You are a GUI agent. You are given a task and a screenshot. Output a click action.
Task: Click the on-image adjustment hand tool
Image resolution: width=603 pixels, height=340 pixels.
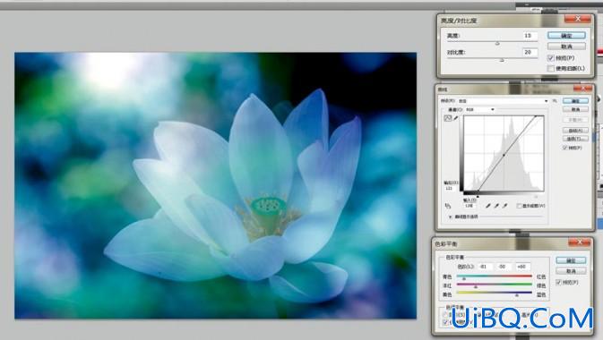448,206
